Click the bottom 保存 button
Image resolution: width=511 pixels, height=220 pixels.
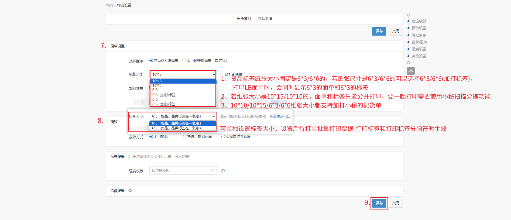[x=379, y=203]
